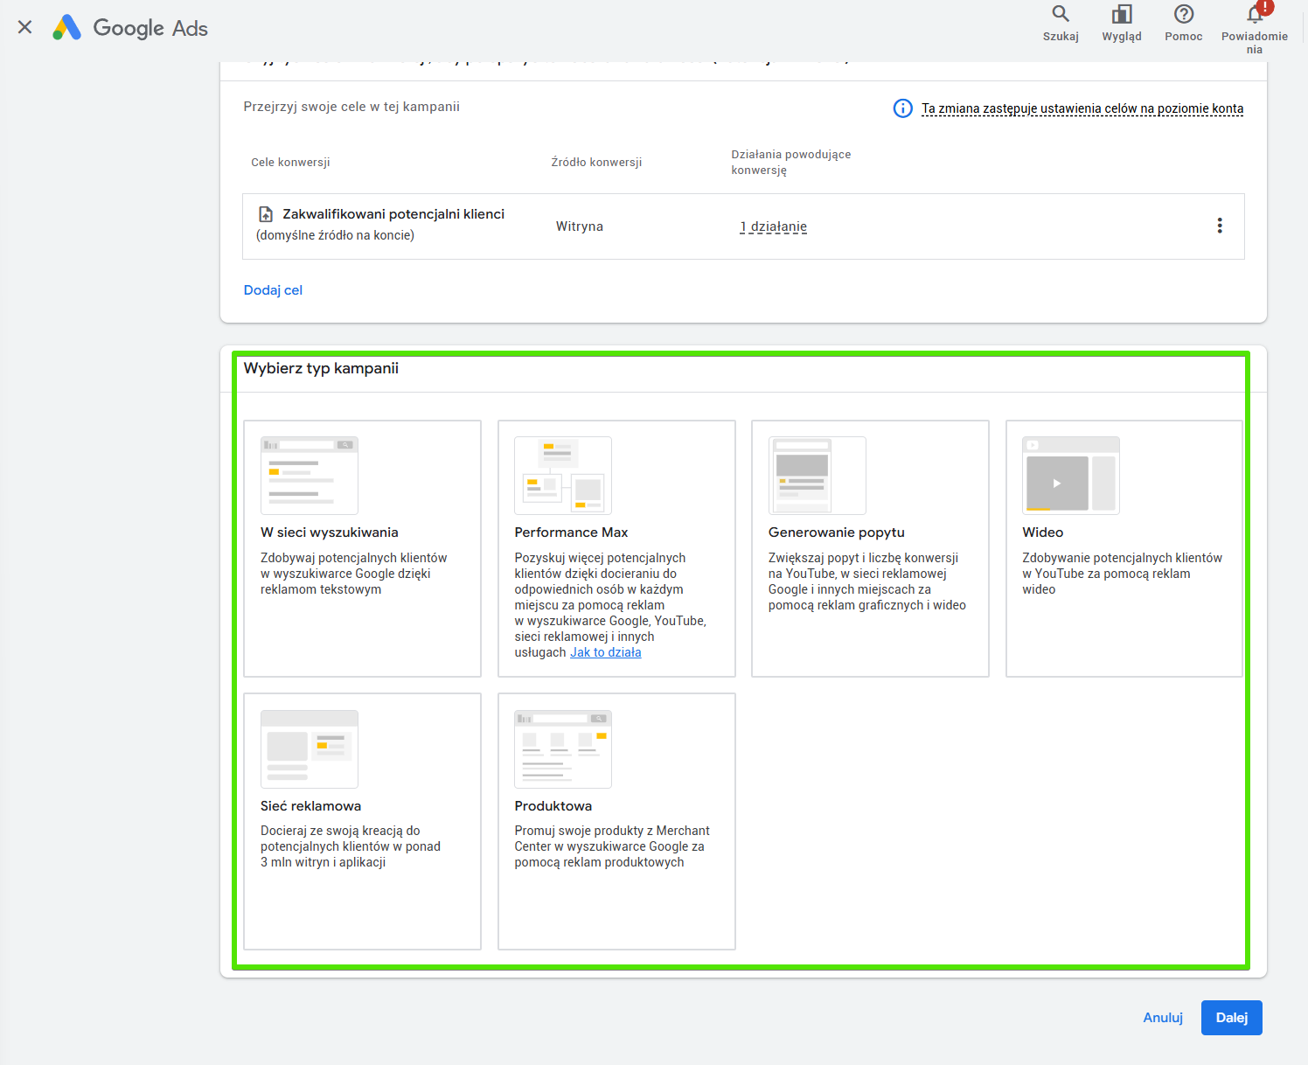Viewport: 1308px width, 1065px height.
Task: Click the Pomoc help icon
Action: (x=1183, y=15)
